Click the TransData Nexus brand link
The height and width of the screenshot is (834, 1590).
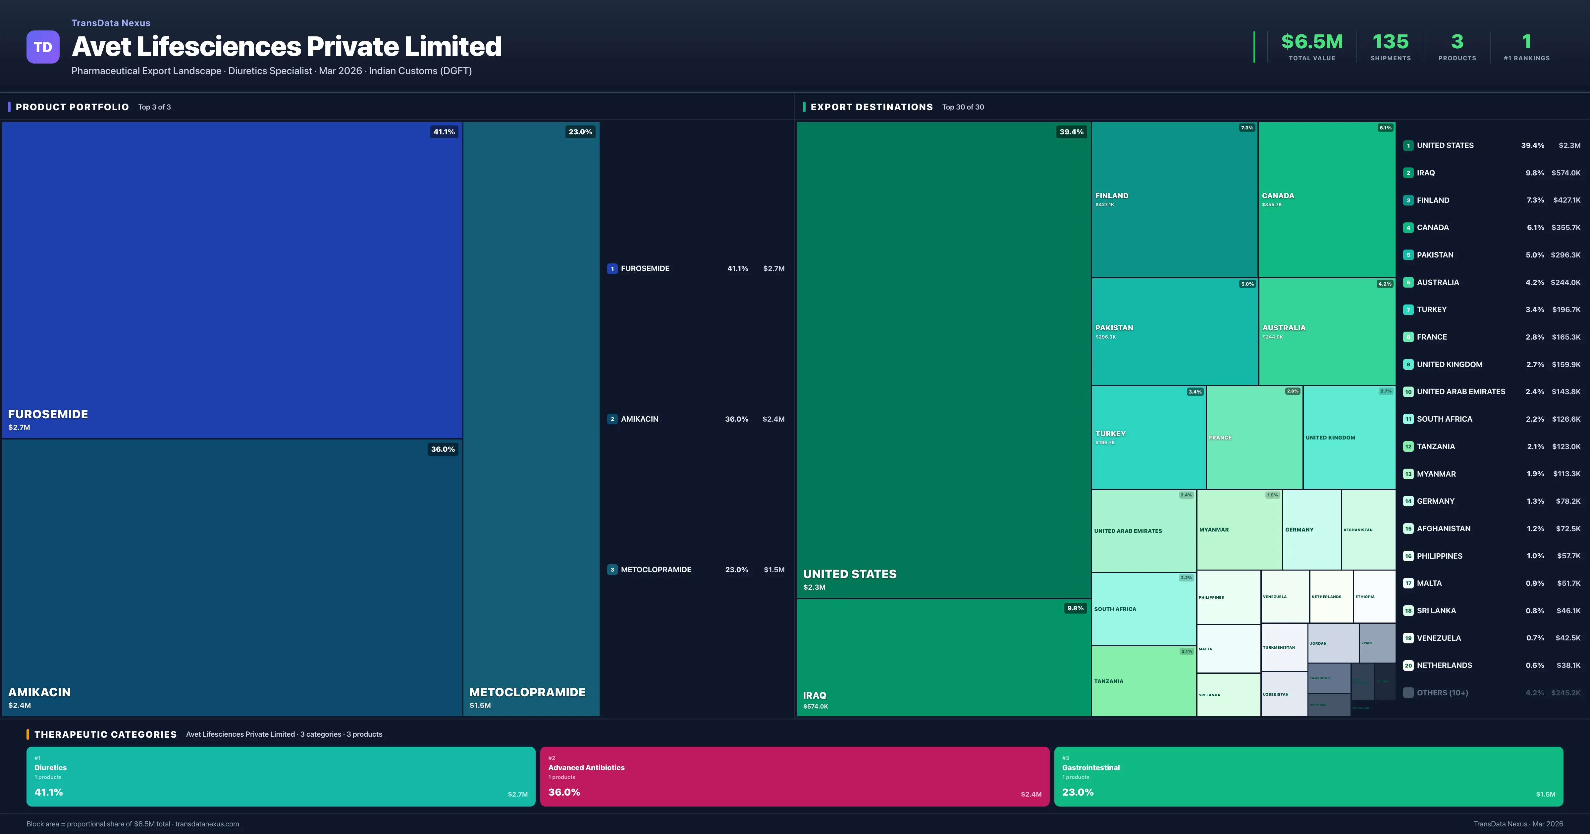tap(111, 23)
